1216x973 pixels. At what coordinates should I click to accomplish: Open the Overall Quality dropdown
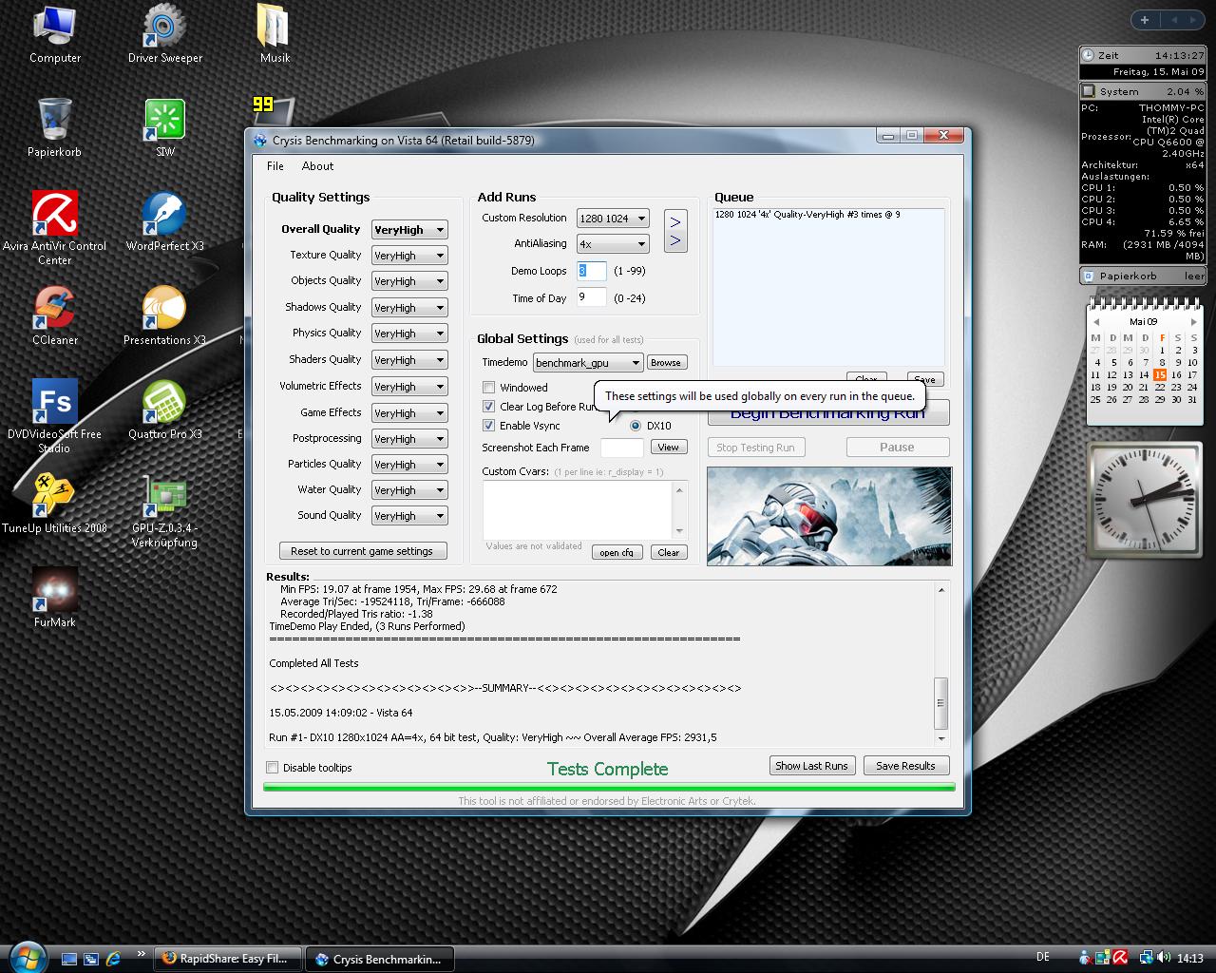pos(409,229)
